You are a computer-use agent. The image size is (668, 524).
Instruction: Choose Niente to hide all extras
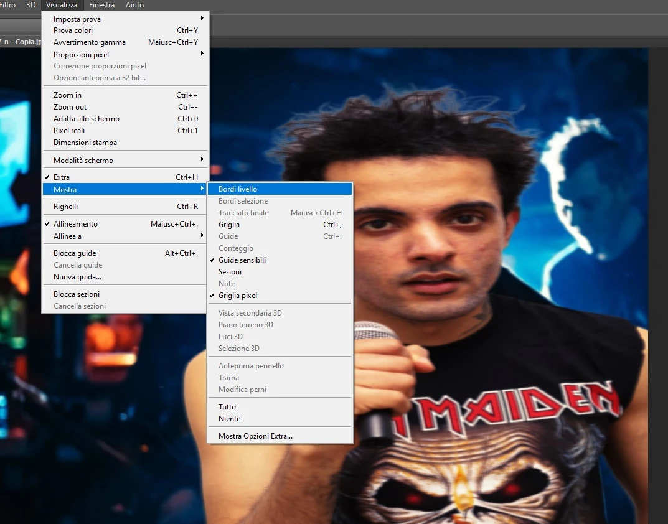[280, 419]
